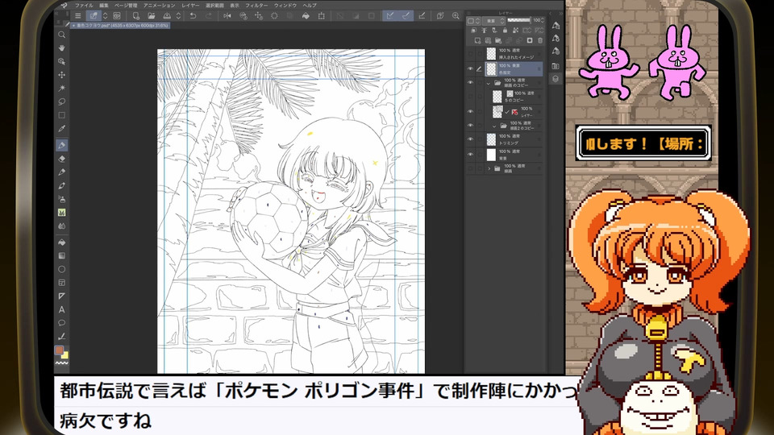This screenshot has height=435, width=774.
Task: Select the highlighted Pen tool
Action: tap(62, 145)
